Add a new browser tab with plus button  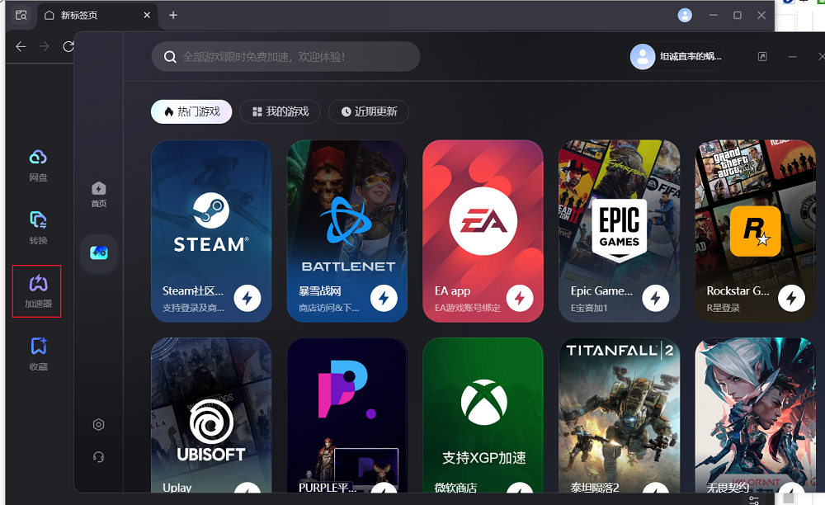point(172,15)
